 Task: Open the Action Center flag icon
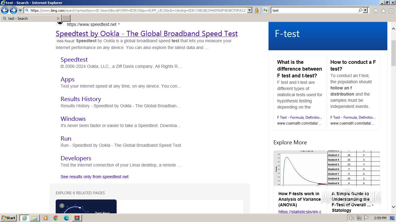(x=367, y=218)
